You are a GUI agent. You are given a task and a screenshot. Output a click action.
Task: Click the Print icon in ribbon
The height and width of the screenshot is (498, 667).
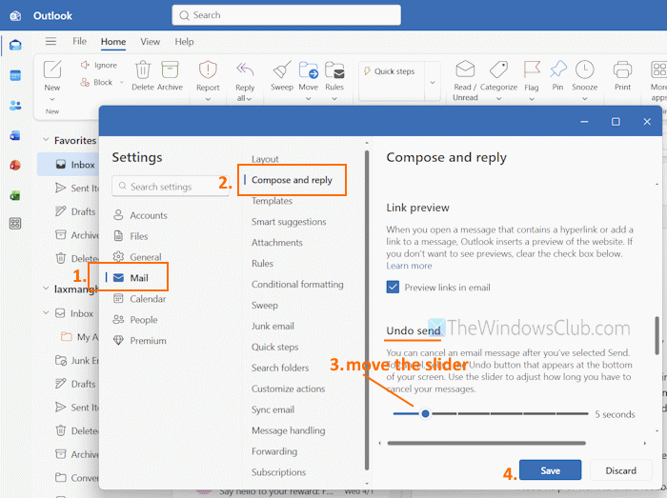coord(622,70)
